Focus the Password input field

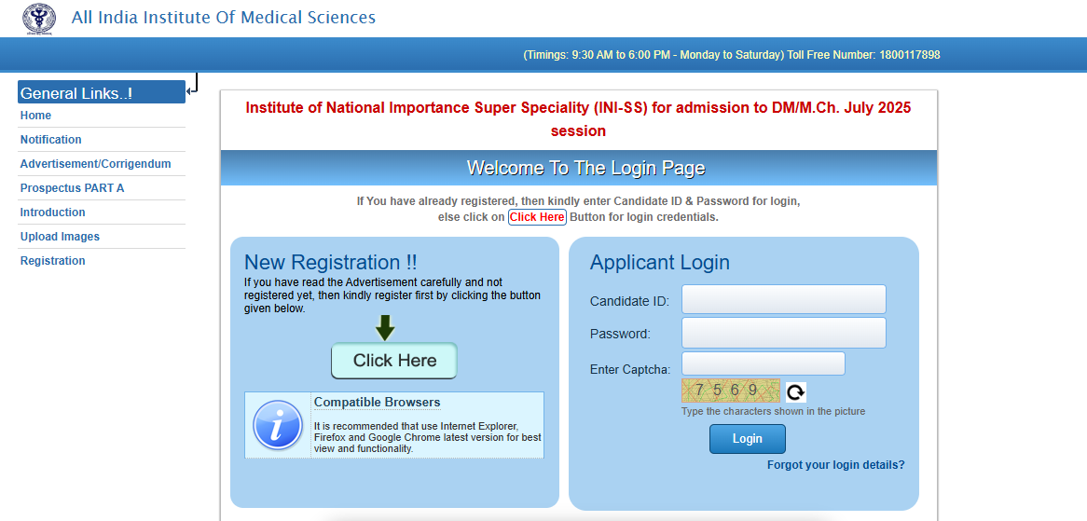[x=783, y=333]
